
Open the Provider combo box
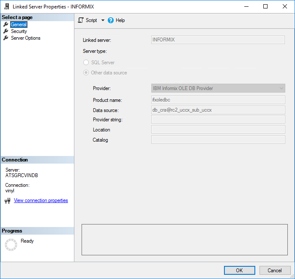(x=218, y=88)
